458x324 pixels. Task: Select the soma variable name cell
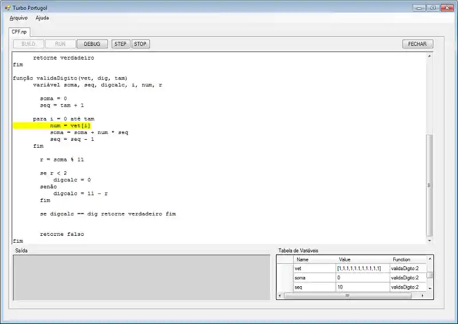[314, 278]
